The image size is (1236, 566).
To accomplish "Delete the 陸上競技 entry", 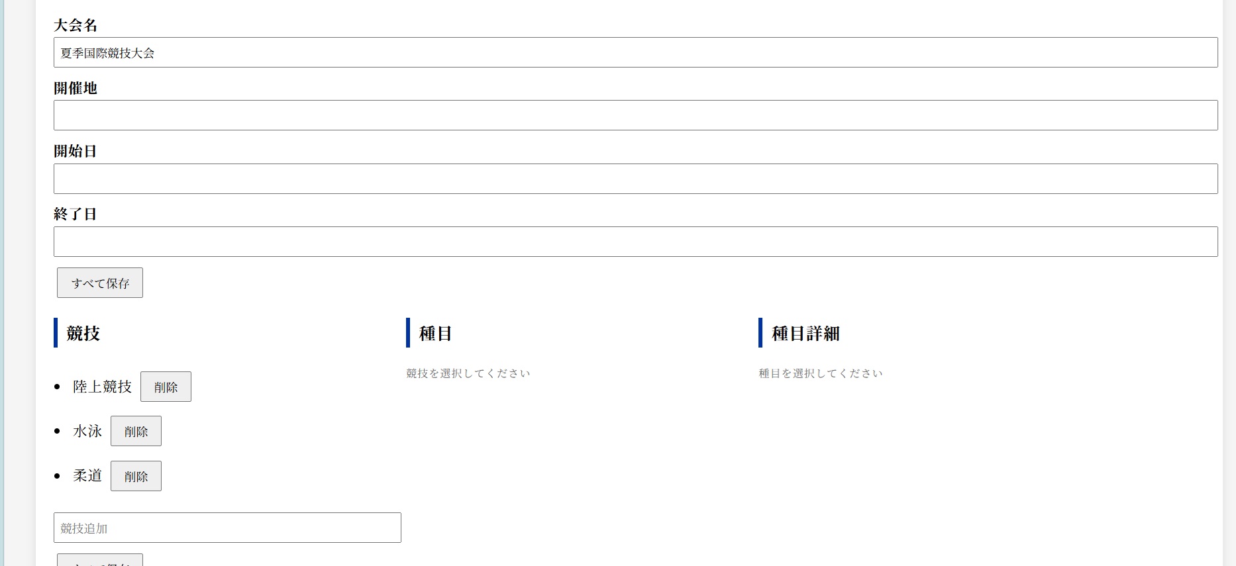I will coord(166,387).
